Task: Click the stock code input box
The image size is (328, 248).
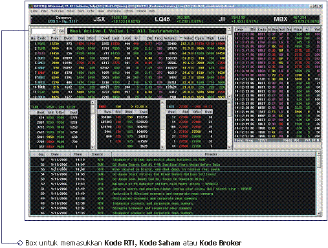Action: coord(42,31)
